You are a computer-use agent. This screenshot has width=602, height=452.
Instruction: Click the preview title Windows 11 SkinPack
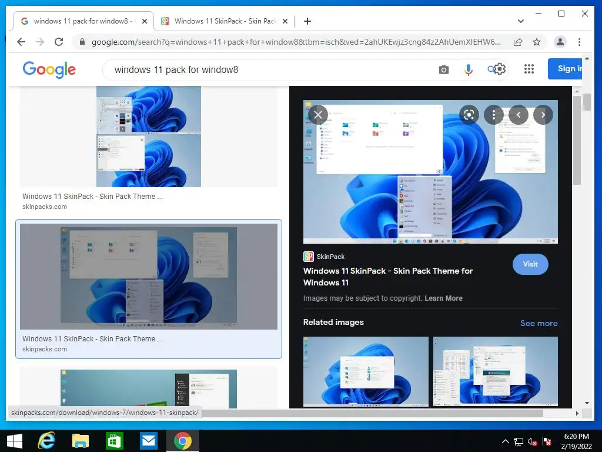tap(388, 277)
